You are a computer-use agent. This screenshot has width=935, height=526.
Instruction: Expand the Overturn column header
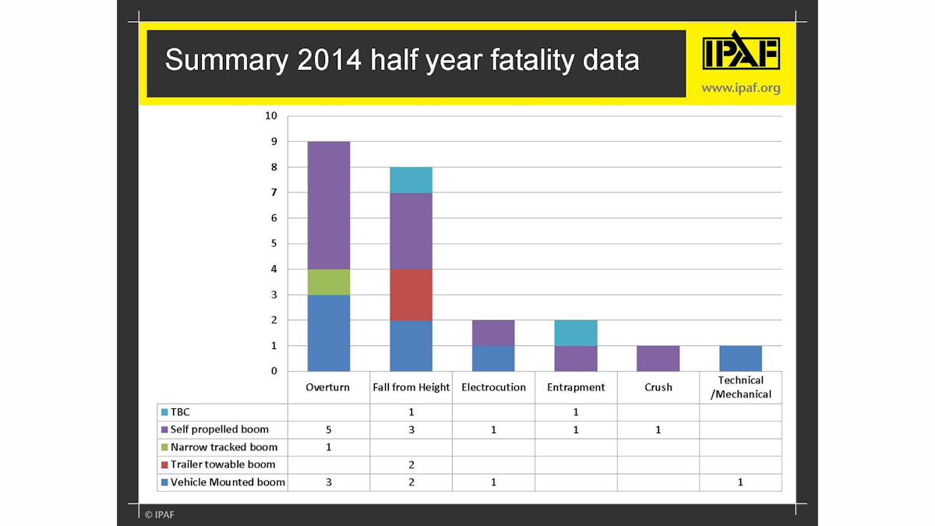click(x=329, y=387)
